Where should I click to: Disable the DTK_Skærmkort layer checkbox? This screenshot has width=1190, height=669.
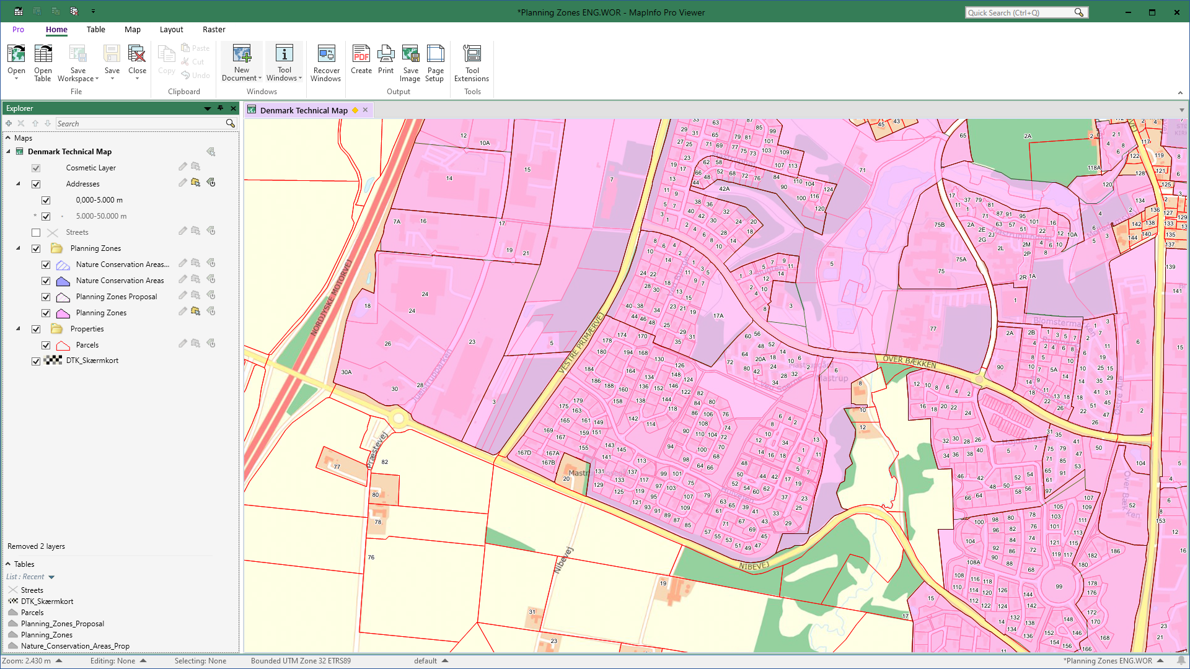[36, 361]
